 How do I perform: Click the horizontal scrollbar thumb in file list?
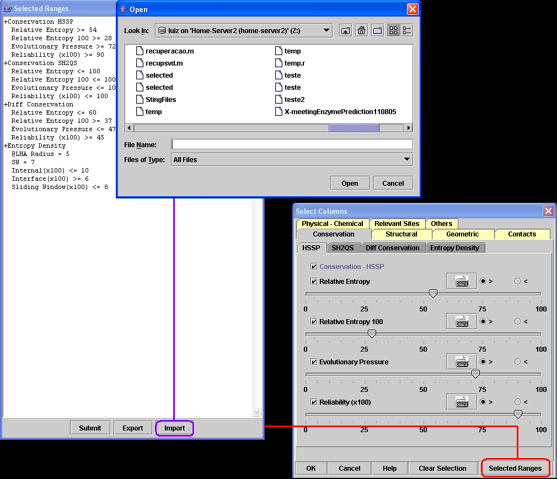pyautogui.click(x=354, y=128)
